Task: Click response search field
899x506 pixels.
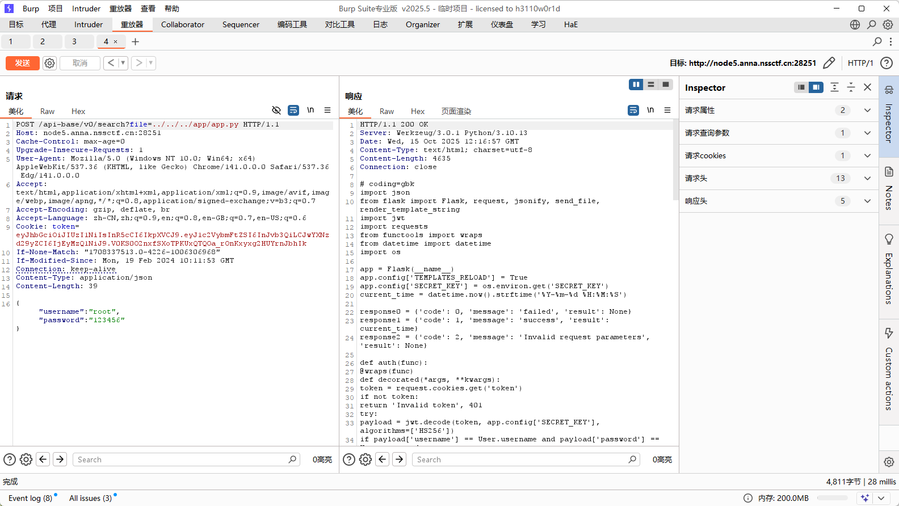Action: tap(526, 459)
